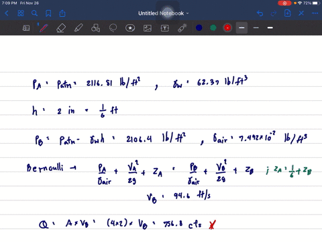Viewport: 322px width, 242px height.
Task: Select the Shapes tool
Action: [95, 28]
